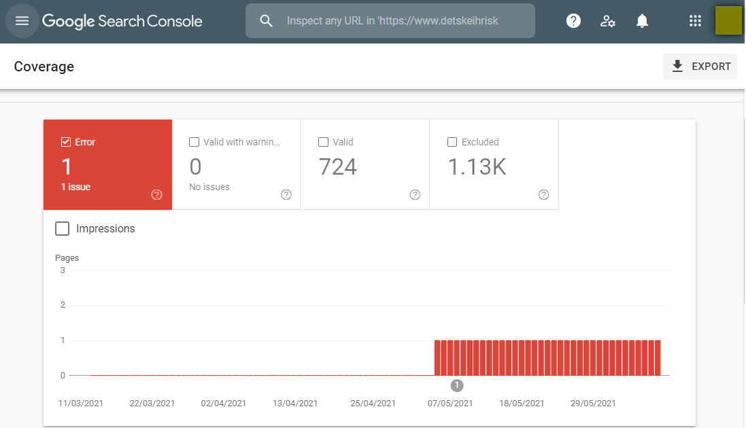Open the Help question mark icon
This screenshot has width=746, height=428.
pos(573,21)
